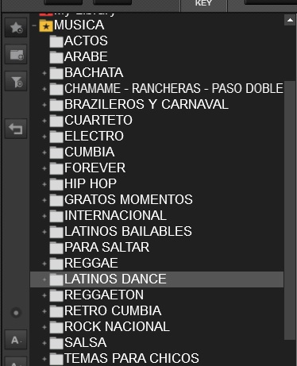Click the add filter folder funnel icon
Screen dimensions: 297x366
pyautogui.click(x=16, y=81)
